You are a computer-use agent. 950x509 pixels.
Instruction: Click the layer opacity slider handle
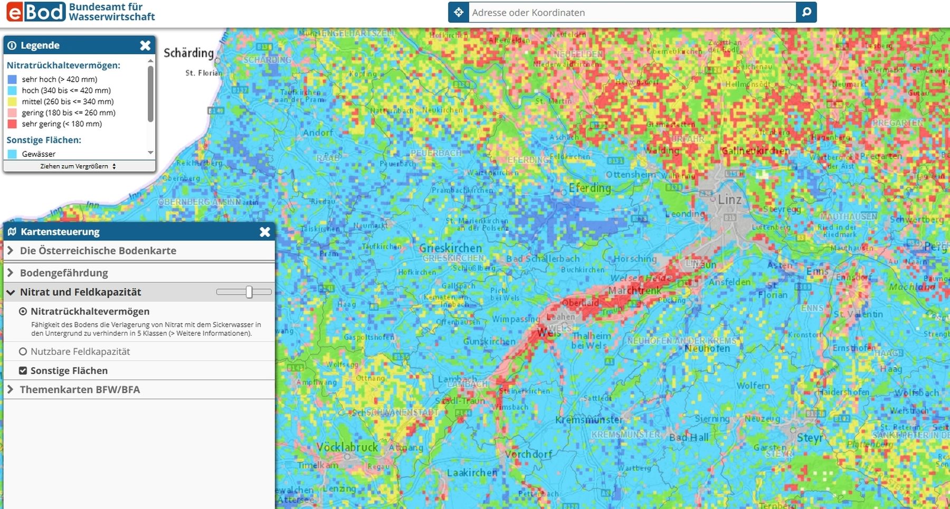(x=249, y=292)
